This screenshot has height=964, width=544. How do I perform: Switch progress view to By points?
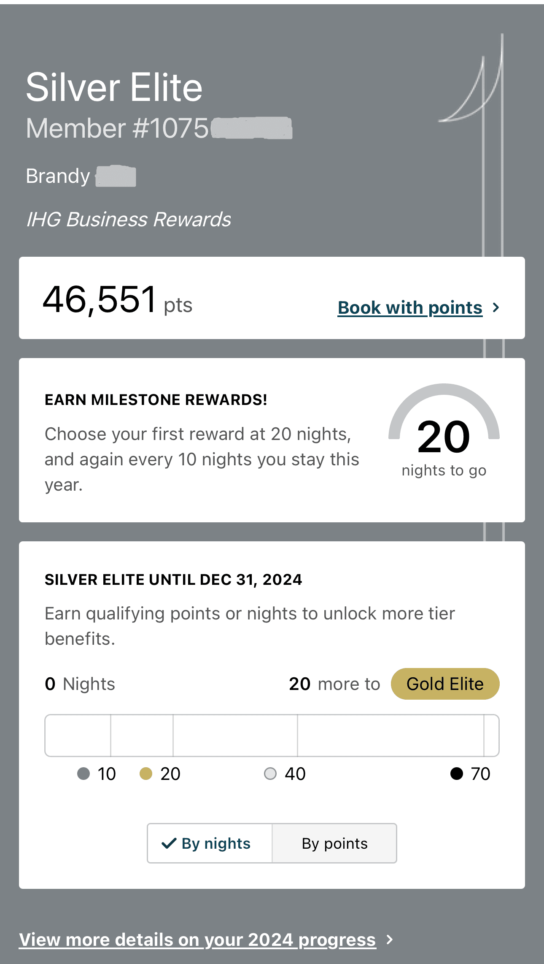point(334,843)
